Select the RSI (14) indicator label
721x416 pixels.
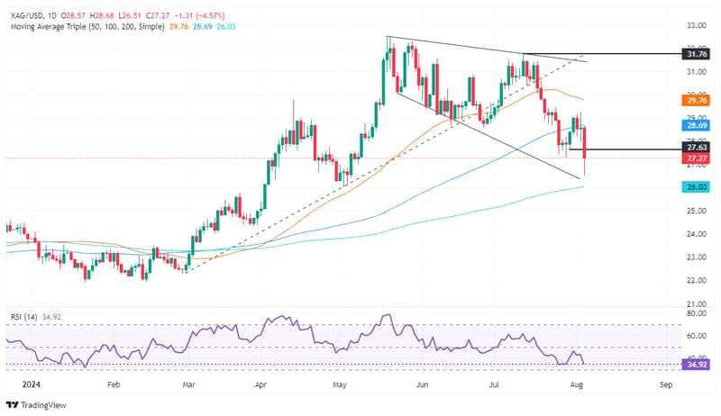(24, 317)
